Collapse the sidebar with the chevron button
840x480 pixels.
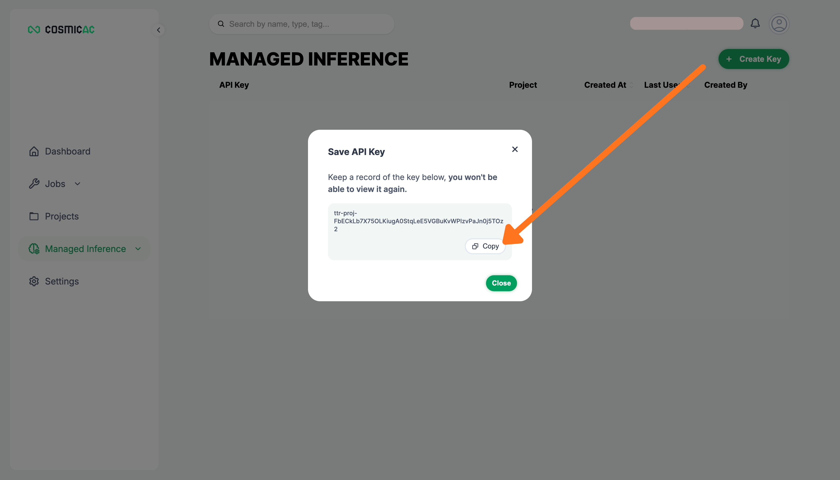[x=158, y=30]
